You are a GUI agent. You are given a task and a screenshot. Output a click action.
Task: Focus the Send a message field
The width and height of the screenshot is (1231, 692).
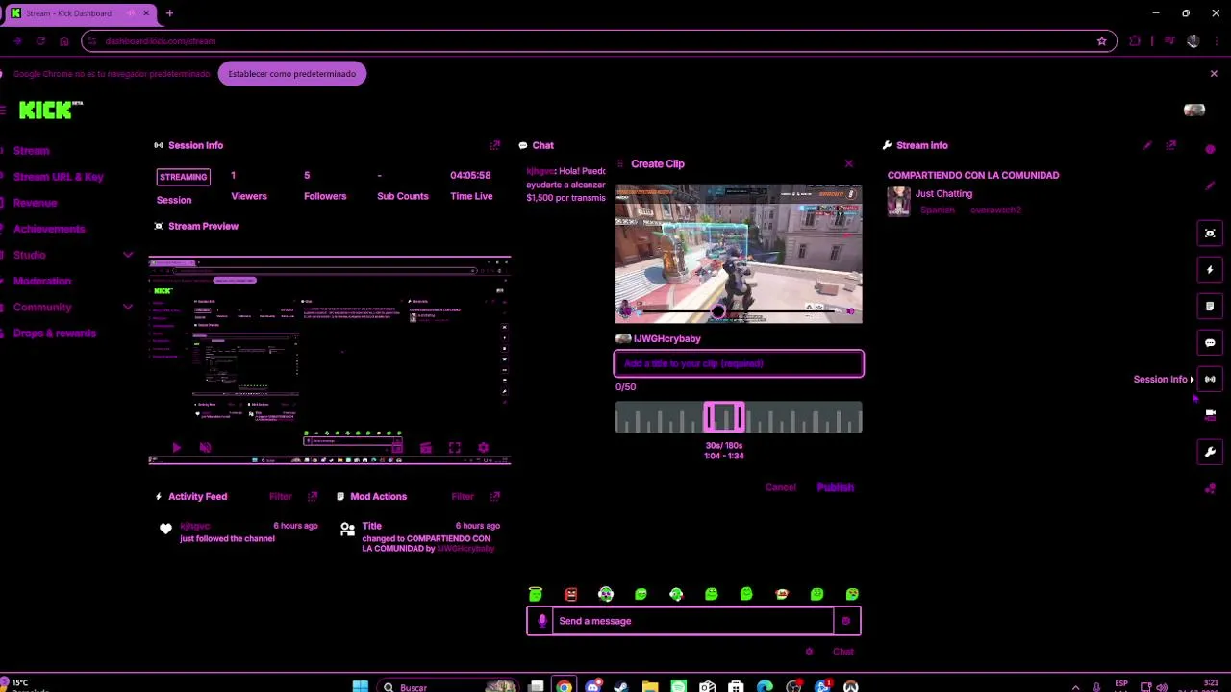tap(692, 621)
